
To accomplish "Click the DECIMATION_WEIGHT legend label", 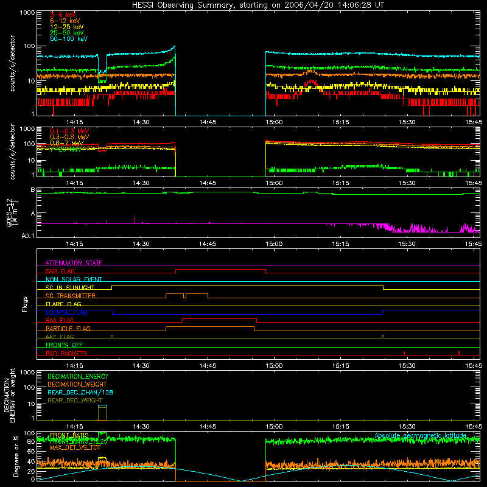I will tap(77, 384).
